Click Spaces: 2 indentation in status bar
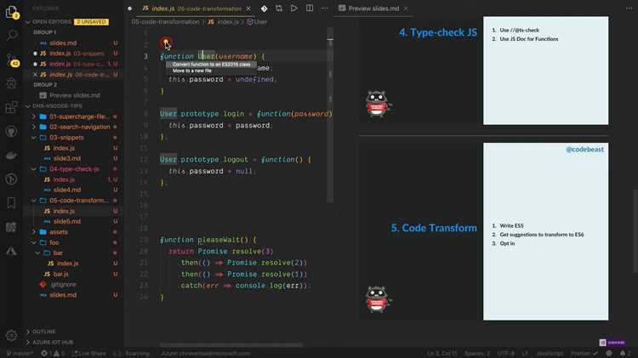 pos(477,353)
